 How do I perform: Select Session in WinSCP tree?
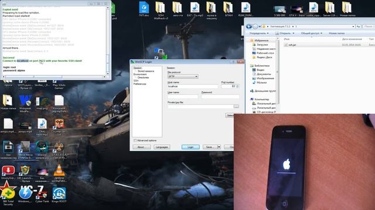138,68
